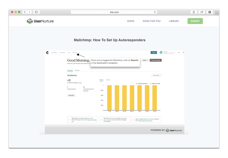Open the Help link in Mailchimp header
The image size is (228, 158).
click(x=179, y=52)
